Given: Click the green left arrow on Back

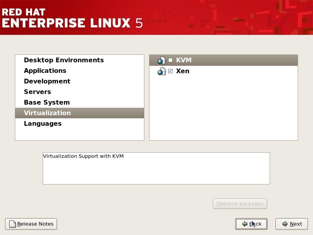Looking at the screenshot, I should click(x=245, y=224).
